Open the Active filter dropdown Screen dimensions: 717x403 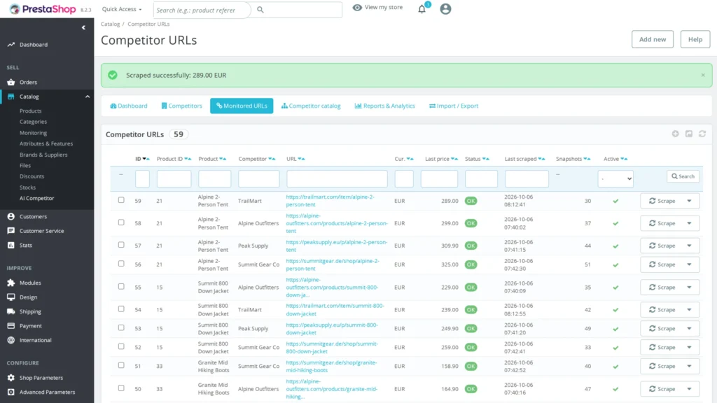click(615, 178)
